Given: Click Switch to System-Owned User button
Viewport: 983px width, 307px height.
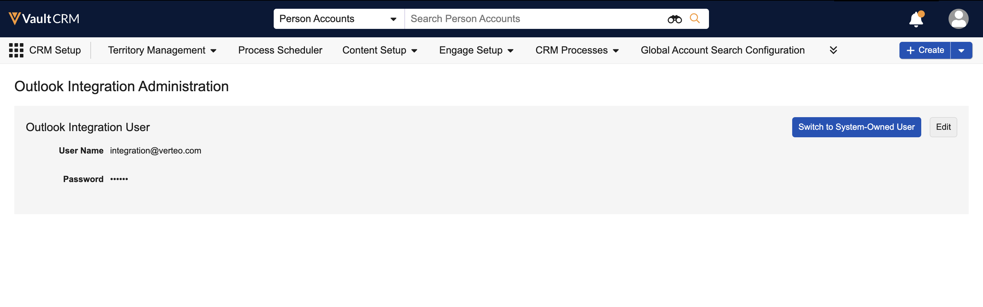Looking at the screenshot, I should (x=856, y=127).
